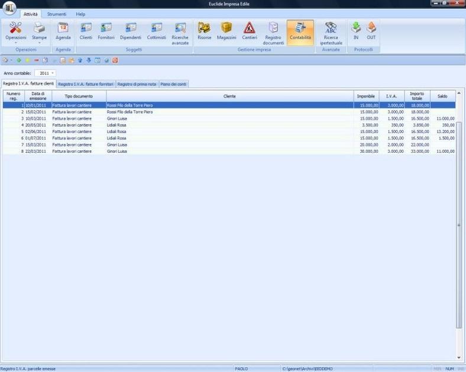Image resolution: width=466 pixels, height=372 pixels.
Task: Open the Piano dei conti tab
Action: [x=174, y=84]
